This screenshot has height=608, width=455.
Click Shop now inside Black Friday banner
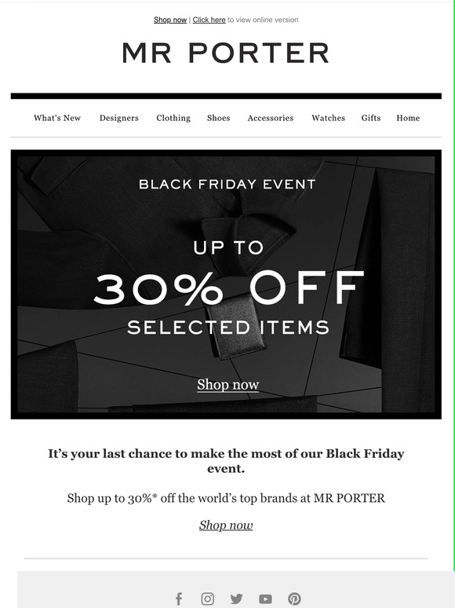tap(227, 385)
